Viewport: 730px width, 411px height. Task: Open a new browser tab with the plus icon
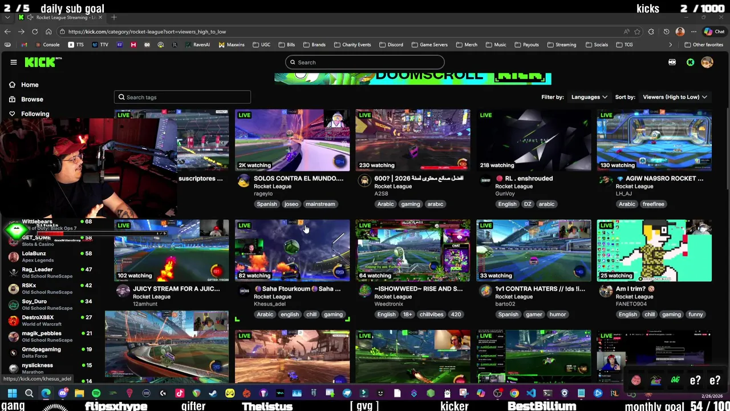(x=114, y=17)
